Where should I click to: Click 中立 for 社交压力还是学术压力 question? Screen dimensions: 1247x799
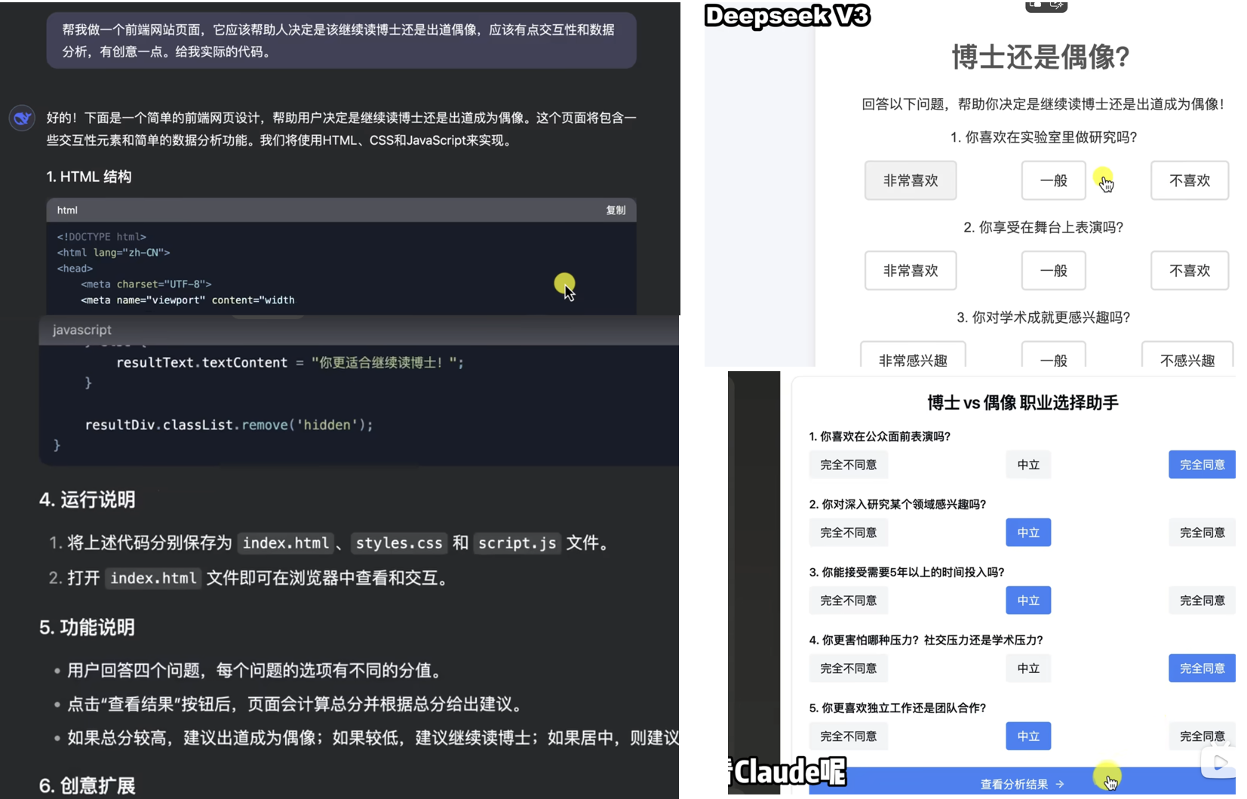point(1028,668)
